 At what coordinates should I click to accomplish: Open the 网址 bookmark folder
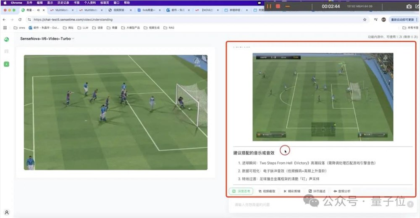[x=68, y=28]
